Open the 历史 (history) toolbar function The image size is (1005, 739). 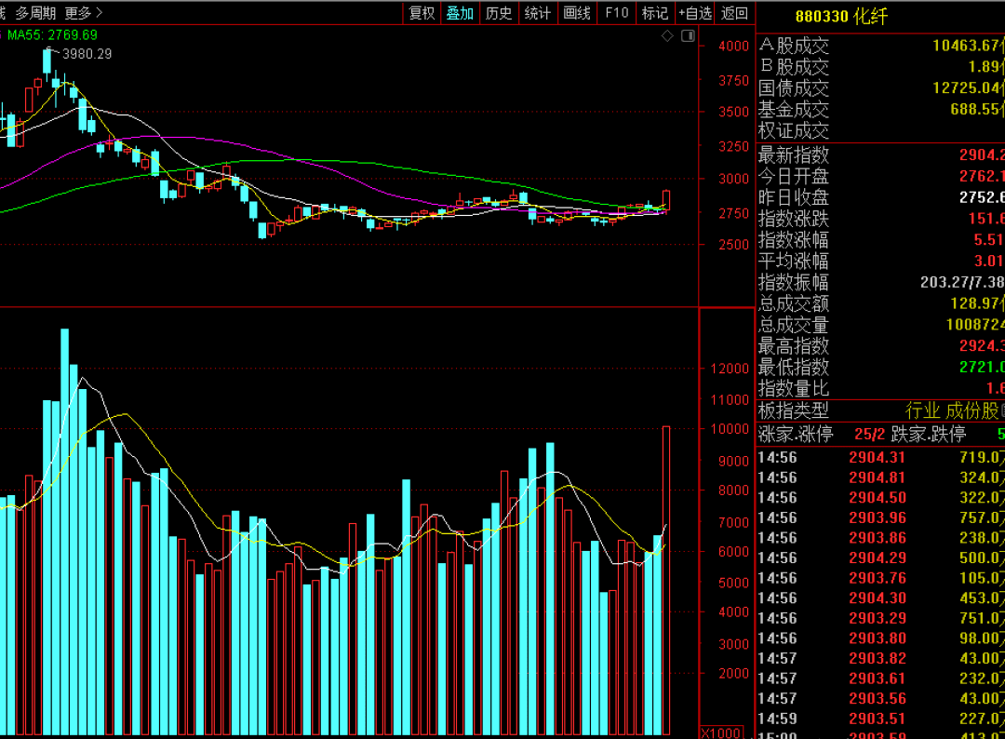click(500, 14)
